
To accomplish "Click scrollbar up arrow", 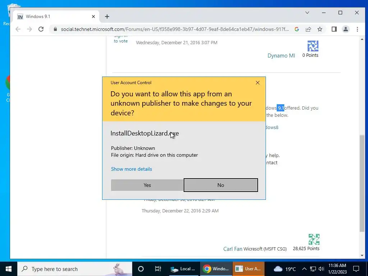I will click(362, 39).
